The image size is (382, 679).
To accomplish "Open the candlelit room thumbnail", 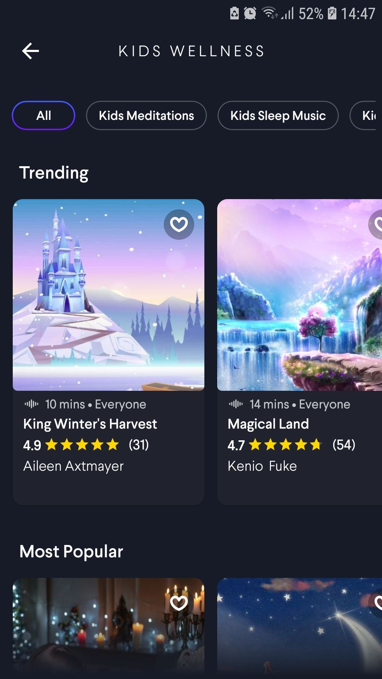I will click(x=109, y=628).
